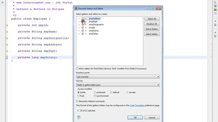This screenshot has height=122, width=218.
Task: Click the Select All button
Action: point(152,19)
